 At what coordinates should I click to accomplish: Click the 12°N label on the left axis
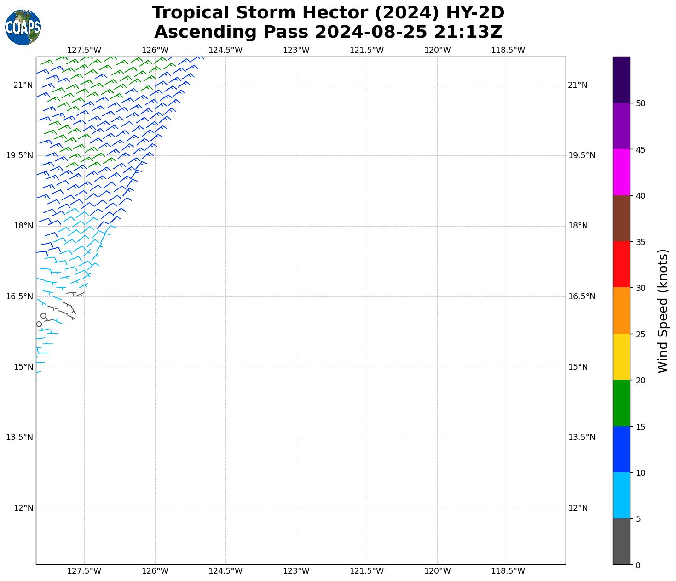(x=23, y=508)
